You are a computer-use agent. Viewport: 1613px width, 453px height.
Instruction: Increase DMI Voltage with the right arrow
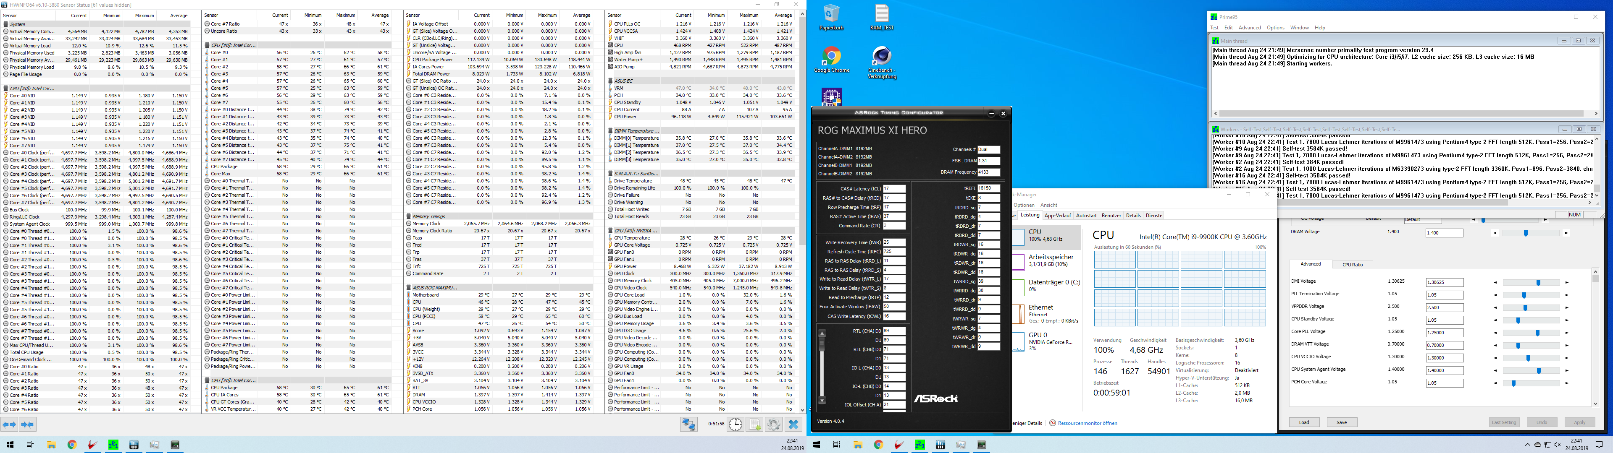(1567, 283)
